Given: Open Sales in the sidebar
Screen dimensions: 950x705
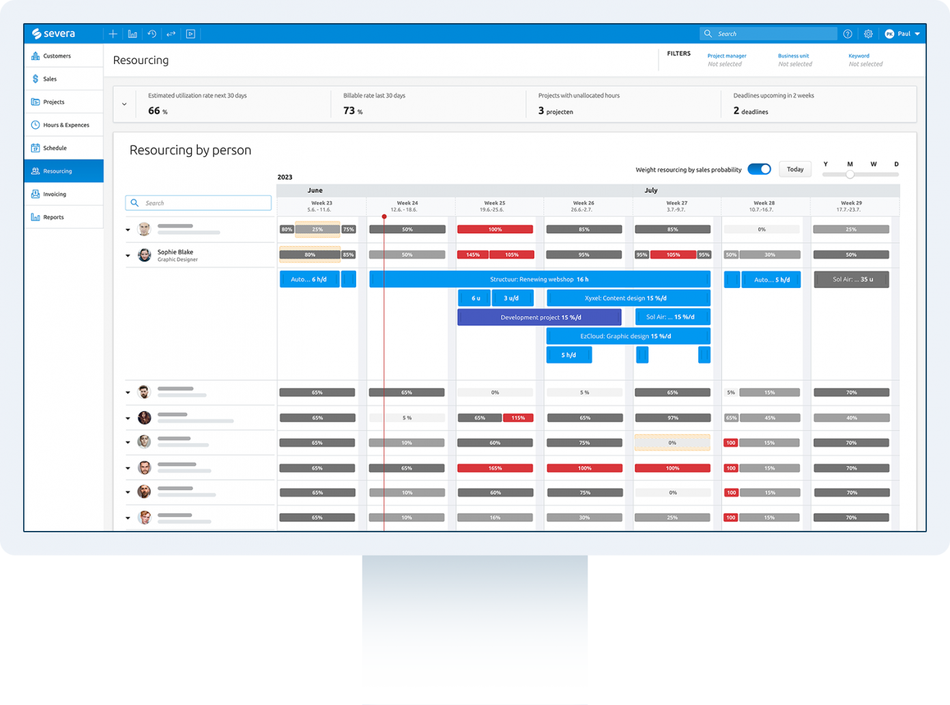Looking at the screenshot, I should pos(63,79).
